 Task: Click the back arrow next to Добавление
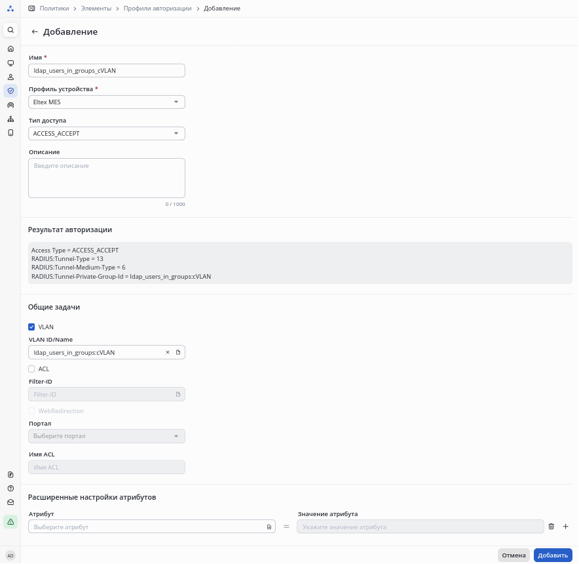(x=35, y=31)
